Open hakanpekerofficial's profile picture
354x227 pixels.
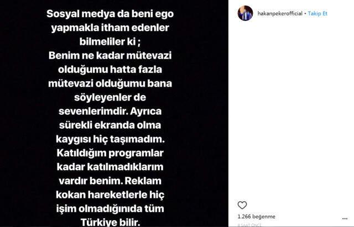[245, 13]
